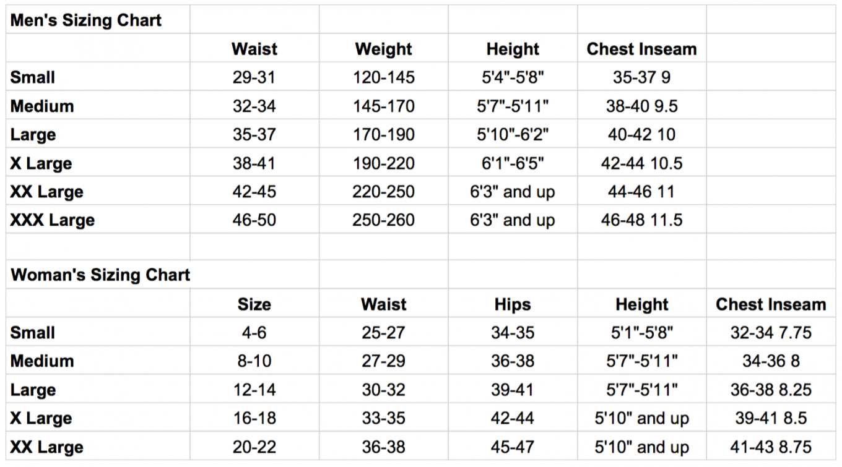842x467 pixels.
Task: Click the men's Chest Inseam header cell
Action: (641, 49)
